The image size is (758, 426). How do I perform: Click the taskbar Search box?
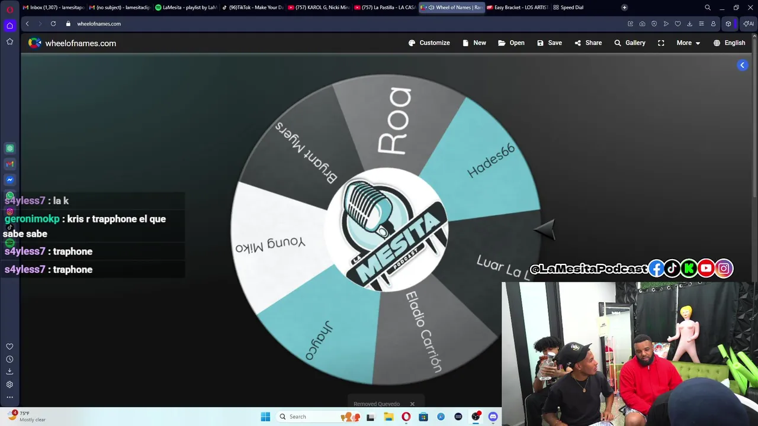tap(318, 417)
